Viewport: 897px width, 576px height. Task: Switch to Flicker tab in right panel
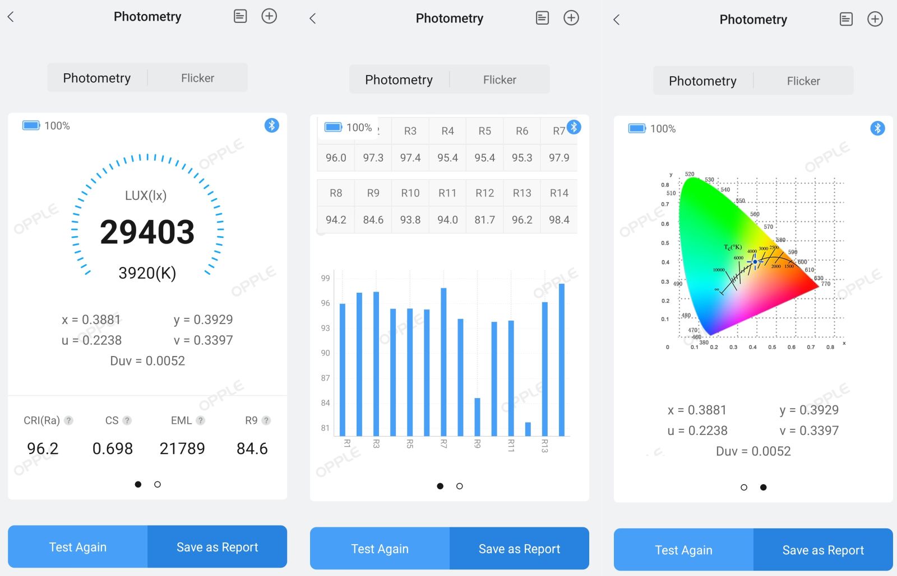803,81
